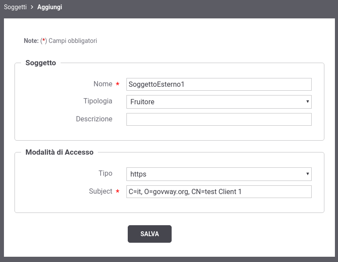Focus the Nome input field
The image size is (338, 262).
(219, 84)
